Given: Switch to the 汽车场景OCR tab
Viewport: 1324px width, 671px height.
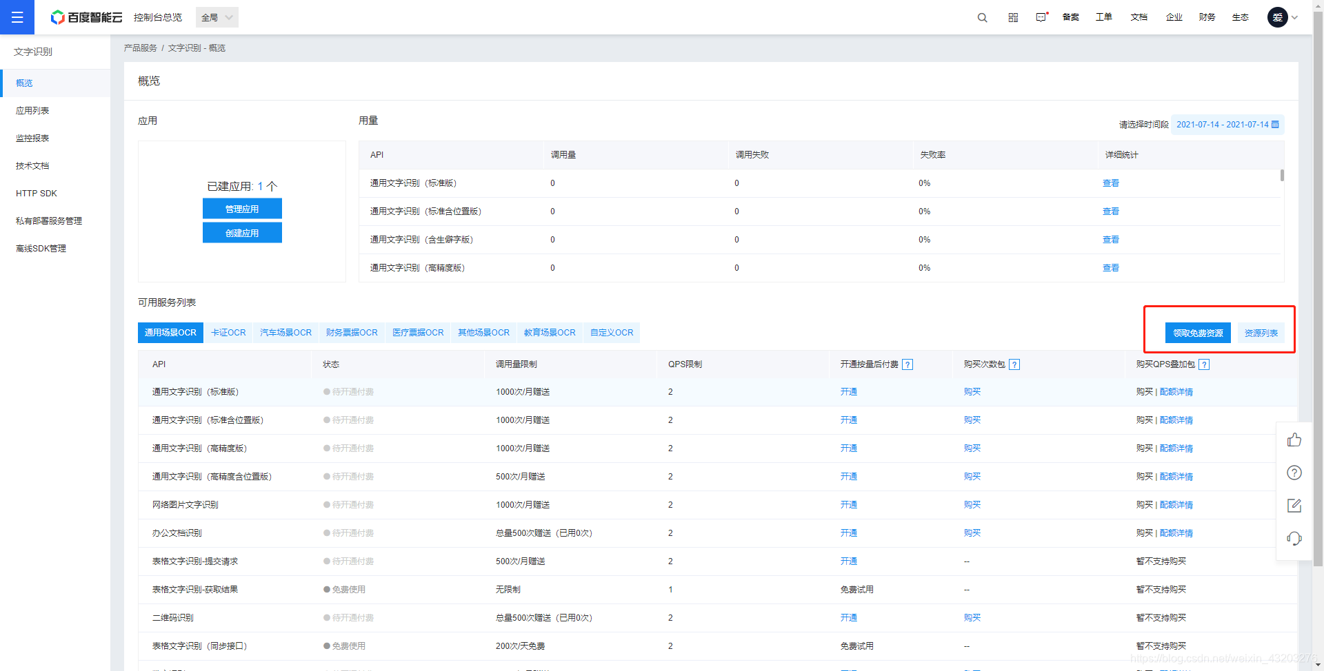Looking at the screenshot, I should pyautogui.click(x=285, y=333).
